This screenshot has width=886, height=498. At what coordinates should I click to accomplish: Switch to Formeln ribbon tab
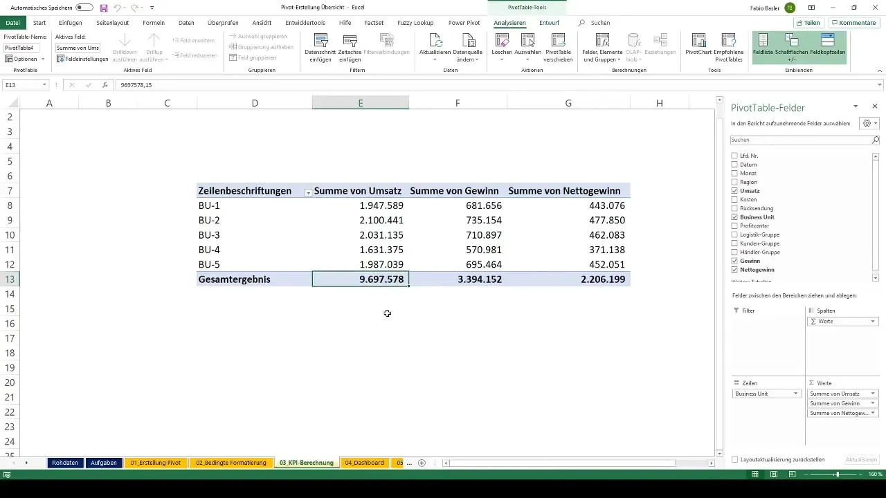tap(154, 23)
